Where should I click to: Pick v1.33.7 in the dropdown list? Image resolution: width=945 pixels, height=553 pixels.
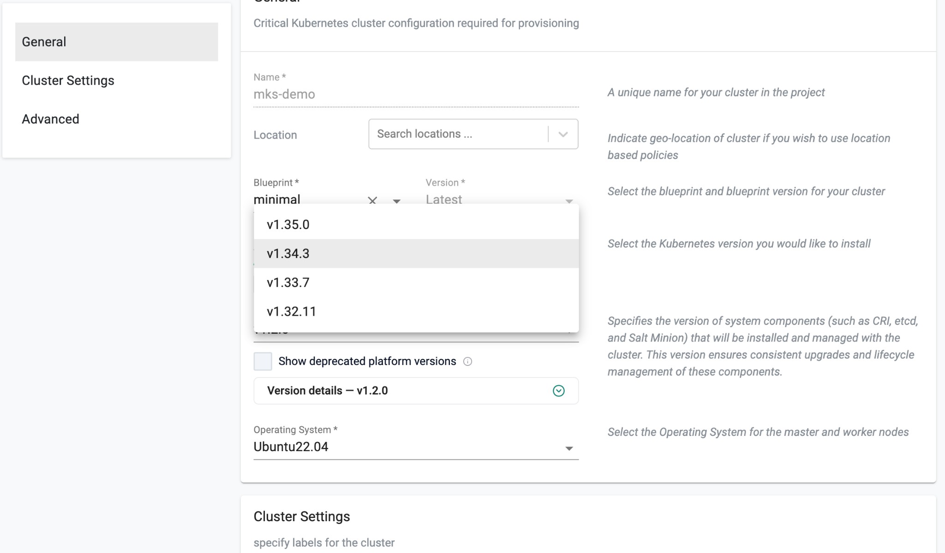coord(288,282)
